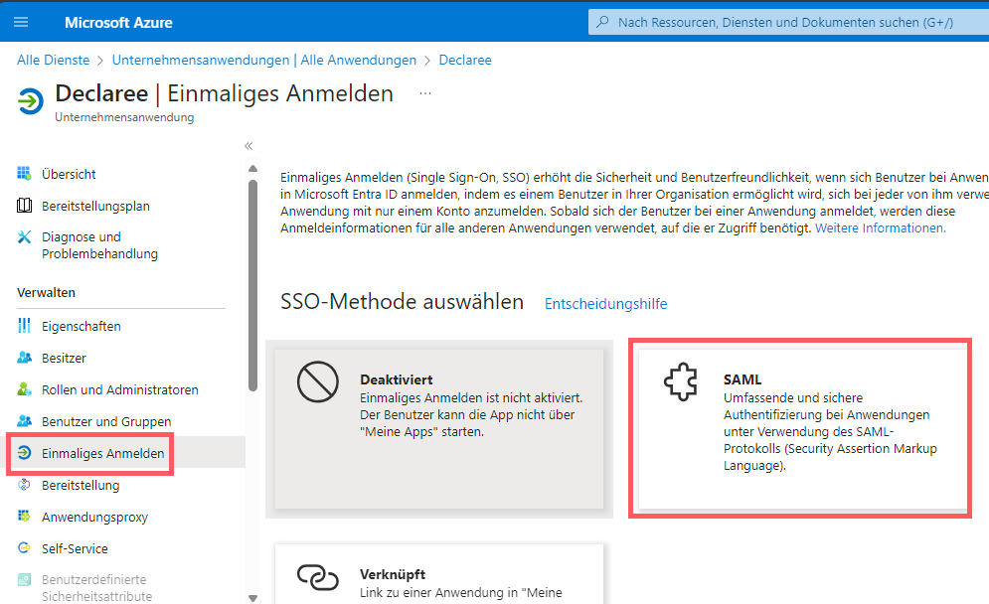Open Benutzer und Gruppen

click(x=91, y=420)
